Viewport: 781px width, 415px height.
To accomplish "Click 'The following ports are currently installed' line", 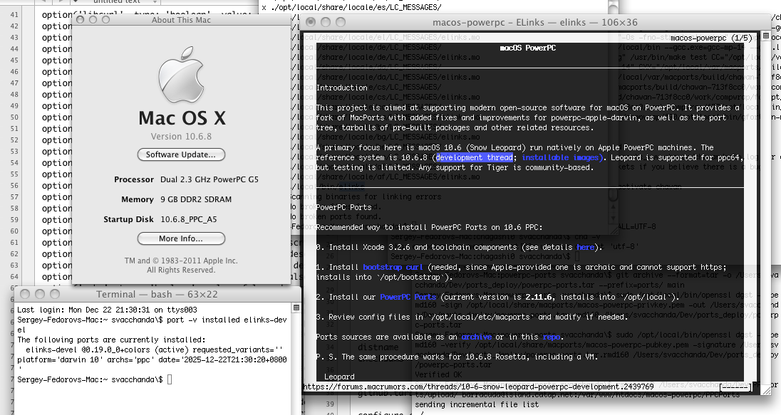I will (x=112, y=340).
